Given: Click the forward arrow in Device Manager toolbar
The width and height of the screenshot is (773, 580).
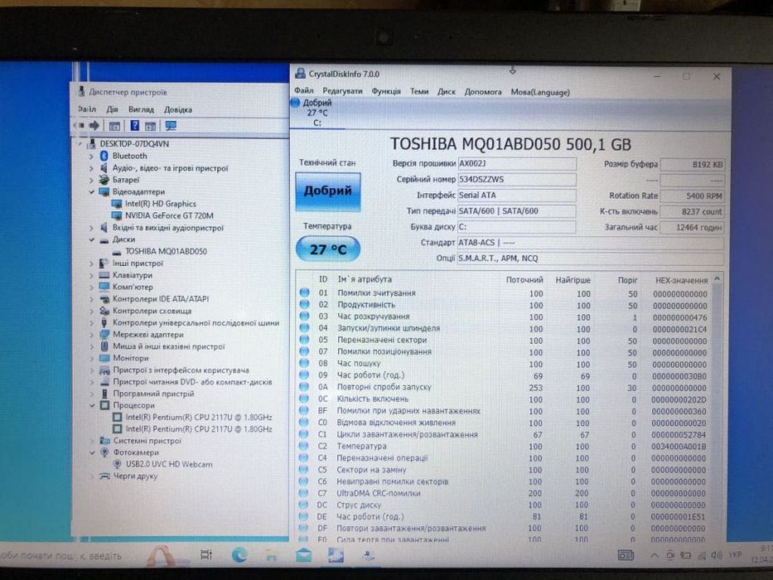Looking at the screenshot, I should pos(94,126).
